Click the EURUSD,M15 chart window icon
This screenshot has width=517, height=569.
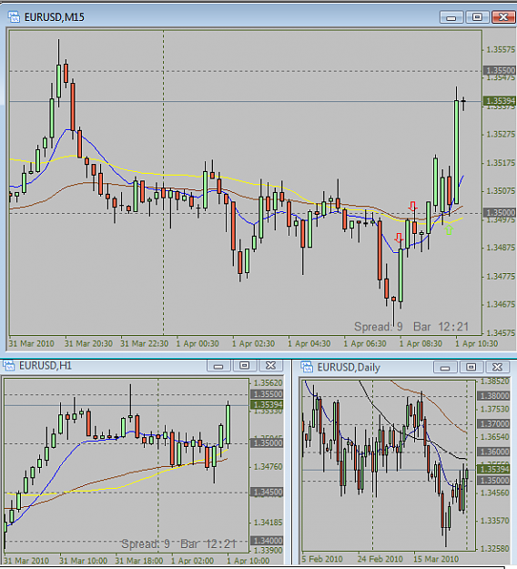pos(14,17)
